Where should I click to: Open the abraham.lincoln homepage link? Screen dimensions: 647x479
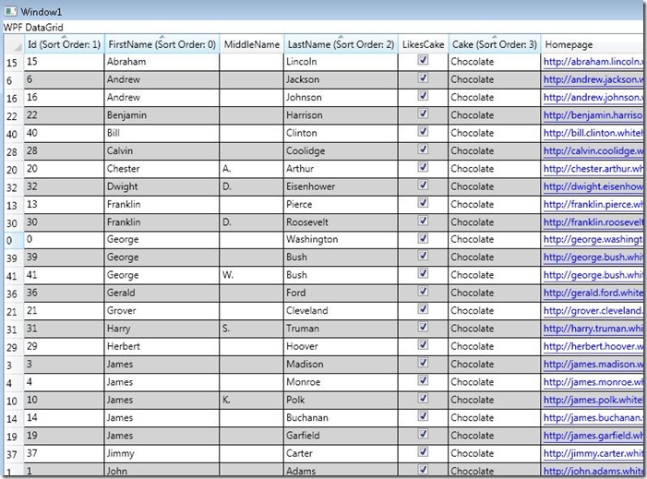[593, 62]
